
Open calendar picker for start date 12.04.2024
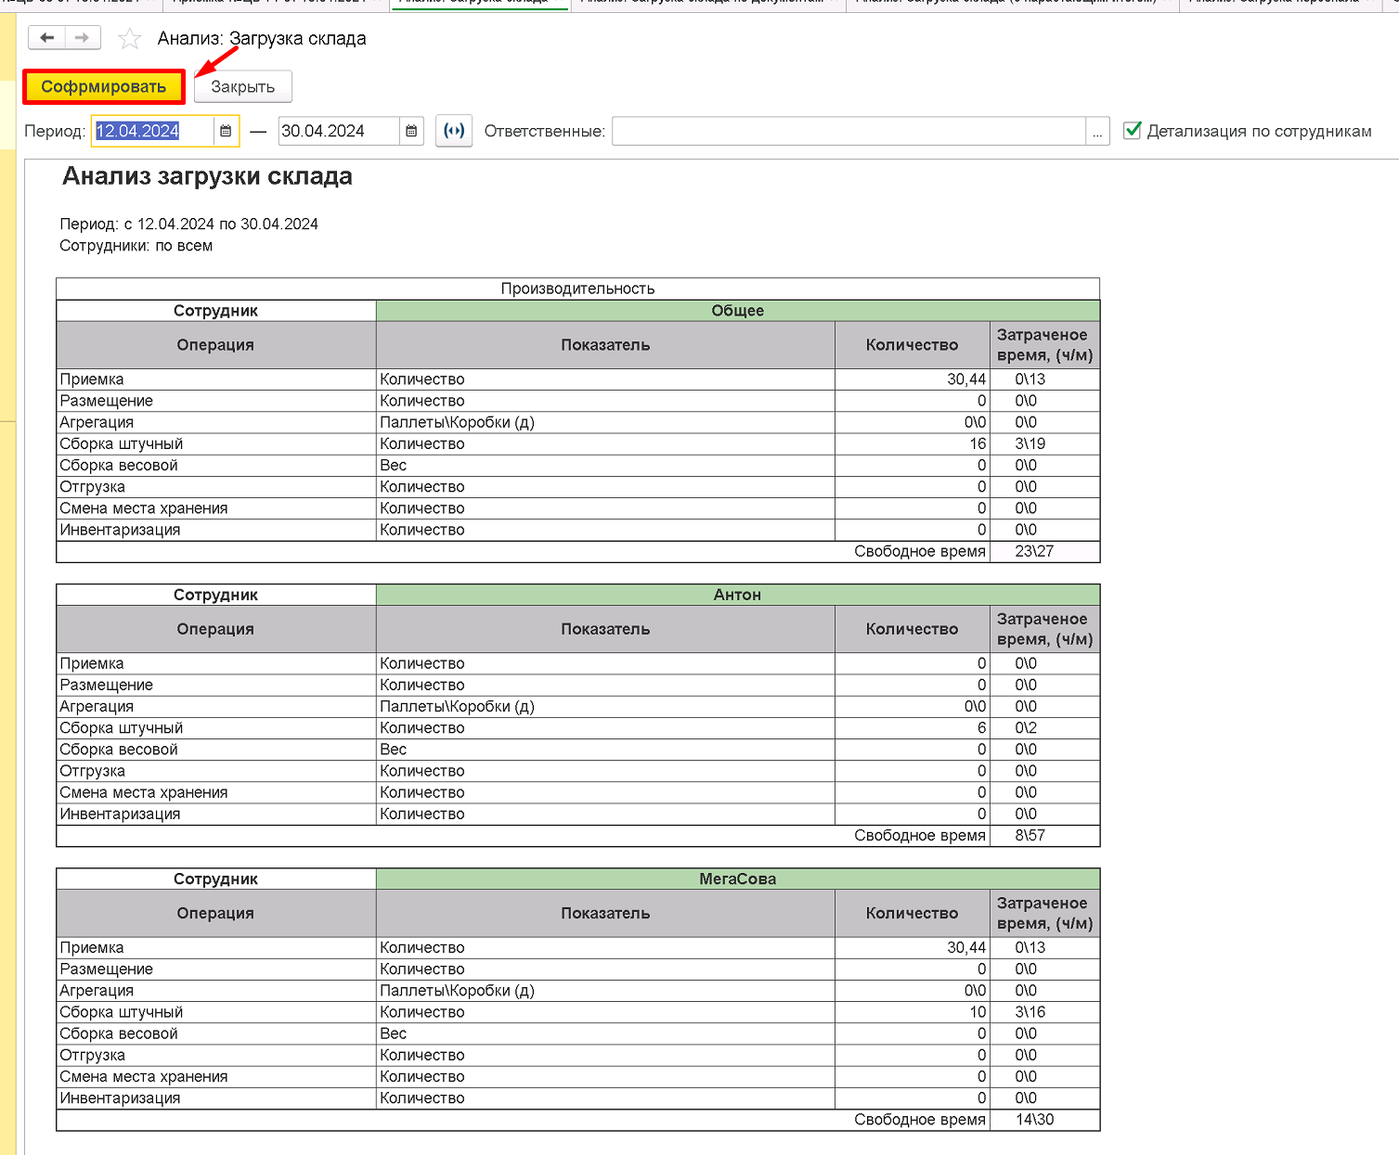[226, 131]
